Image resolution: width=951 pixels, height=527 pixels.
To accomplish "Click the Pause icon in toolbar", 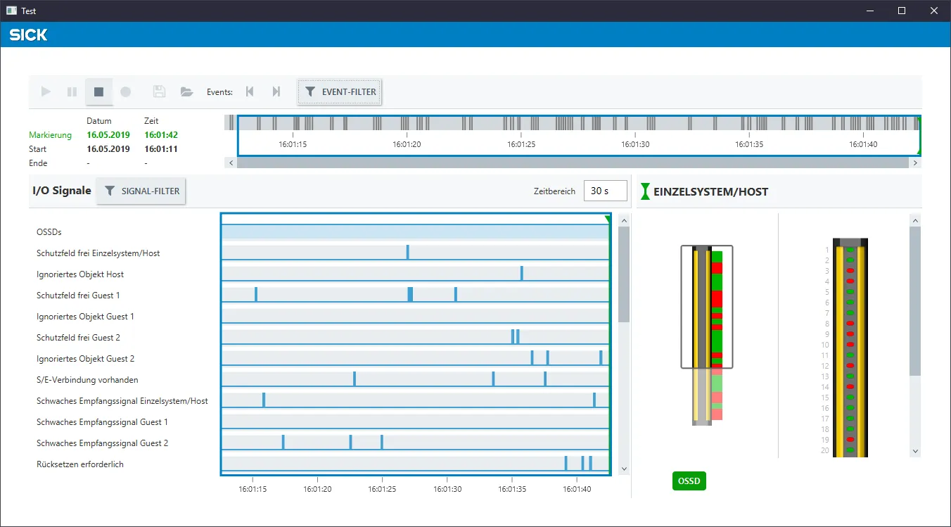I will tap(72, 91).
